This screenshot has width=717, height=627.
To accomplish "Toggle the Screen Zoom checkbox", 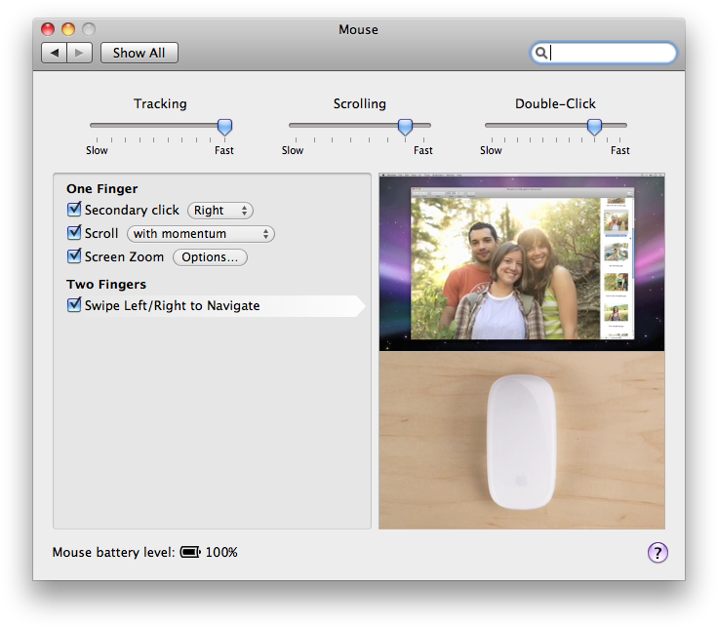I will click(74, 257).
